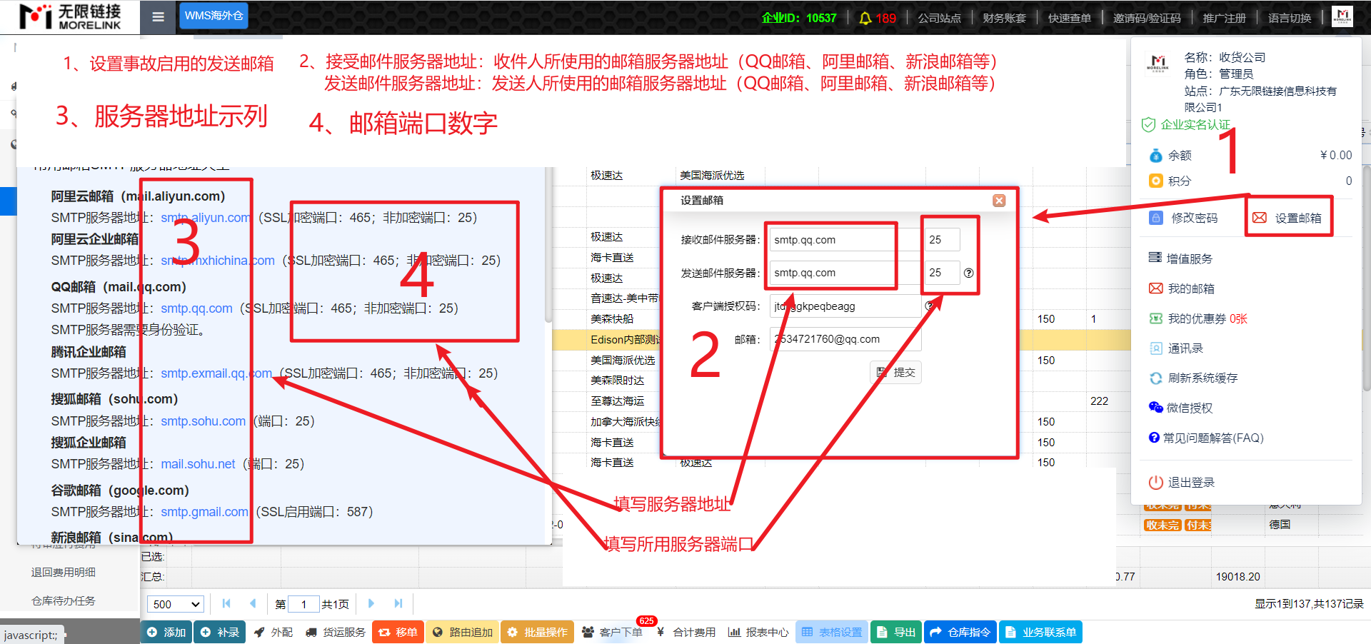Open 快速查单 in the top menu
Screen dimensions: 1371x644
[x=1069, y=18]
